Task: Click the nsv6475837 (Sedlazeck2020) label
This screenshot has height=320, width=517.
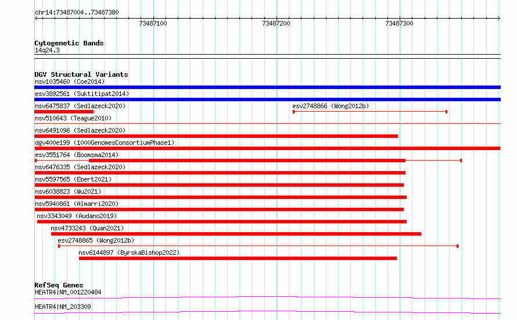Action: click(80, 106)
